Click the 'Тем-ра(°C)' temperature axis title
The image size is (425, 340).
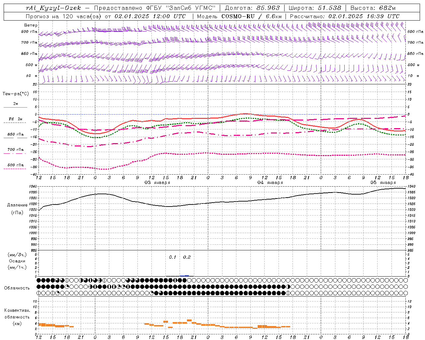coord(16,94)
